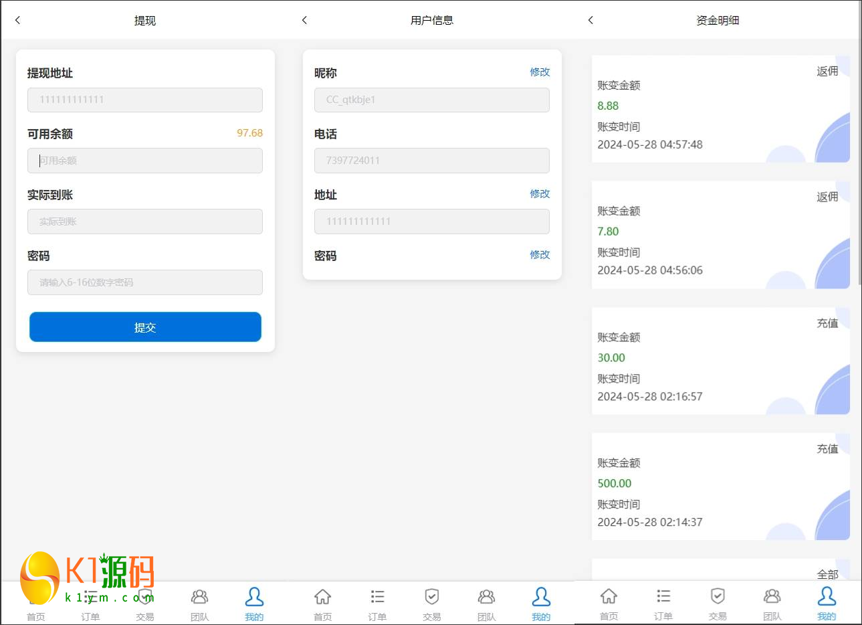The height and width of the screenshot is (625, 862).
Task: Open 订单 in 资金明细 screen nav
Action: (x=663, y=604)
